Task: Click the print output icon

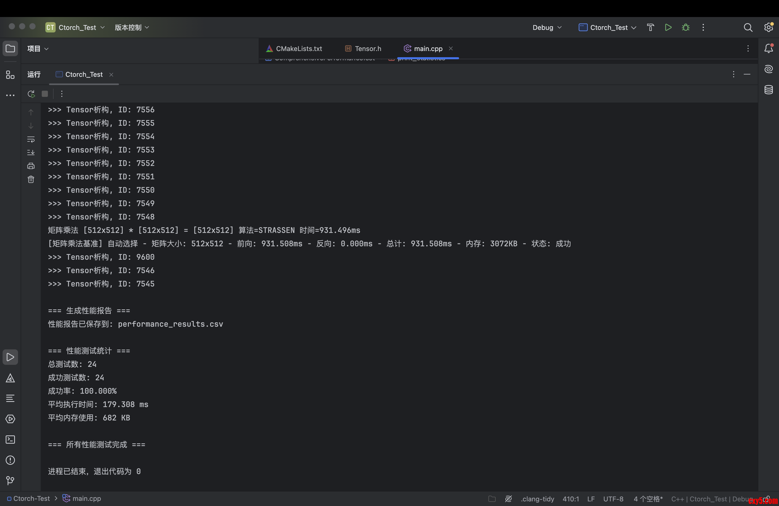Action: (31, 166)
